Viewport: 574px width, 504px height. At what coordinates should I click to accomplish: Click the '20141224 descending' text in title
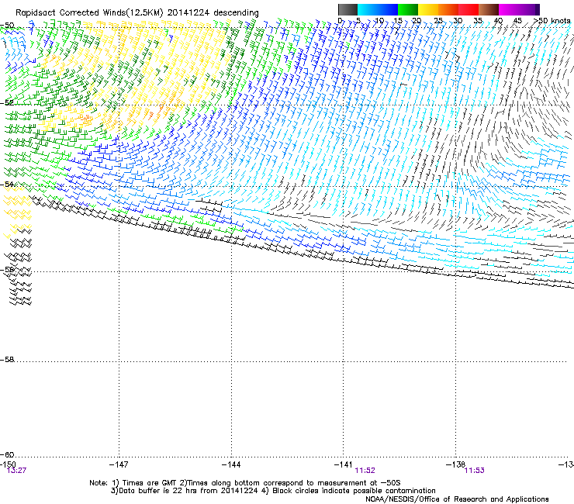[x=213, y=13]
